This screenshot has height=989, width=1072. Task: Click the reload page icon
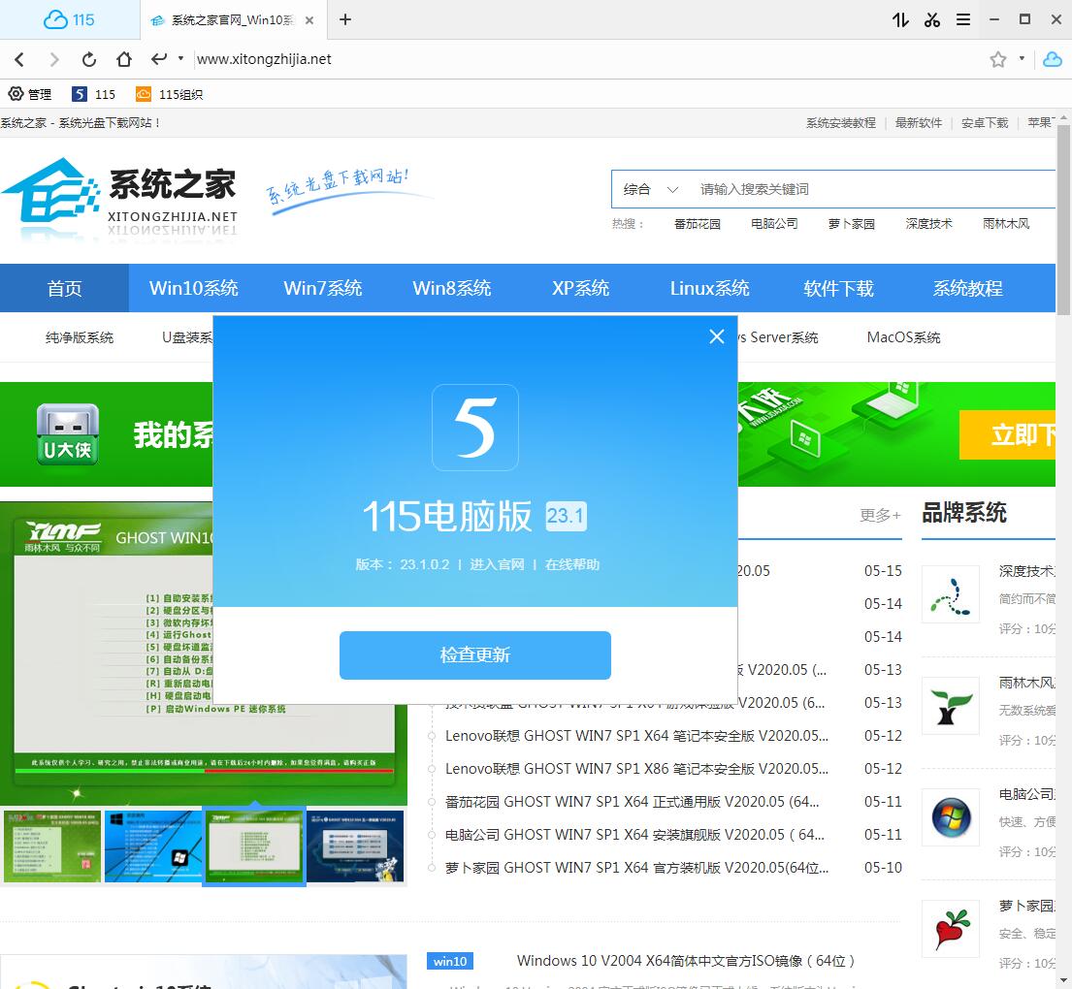tap(89, 59)
